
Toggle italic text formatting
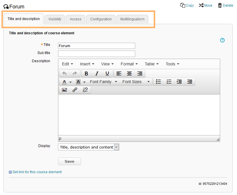click(97, 74)
